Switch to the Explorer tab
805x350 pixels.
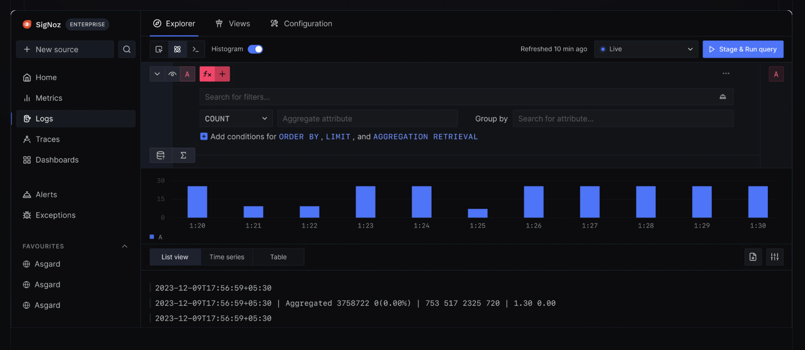click(174, 23)
